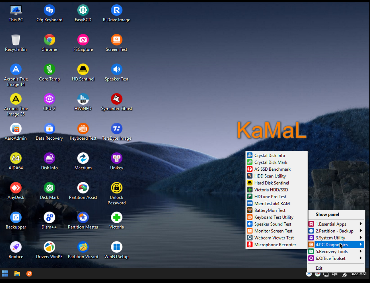Screen dimensions: 370x283
Task: Open the Recycle Bin
Action: click(x=16, y=44)
